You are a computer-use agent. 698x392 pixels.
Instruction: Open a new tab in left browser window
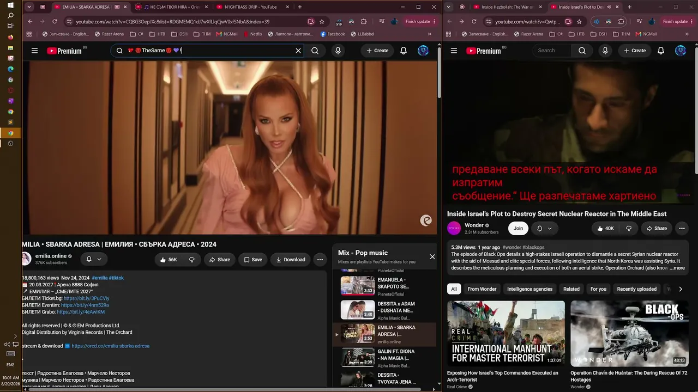[x=300, y=7]
